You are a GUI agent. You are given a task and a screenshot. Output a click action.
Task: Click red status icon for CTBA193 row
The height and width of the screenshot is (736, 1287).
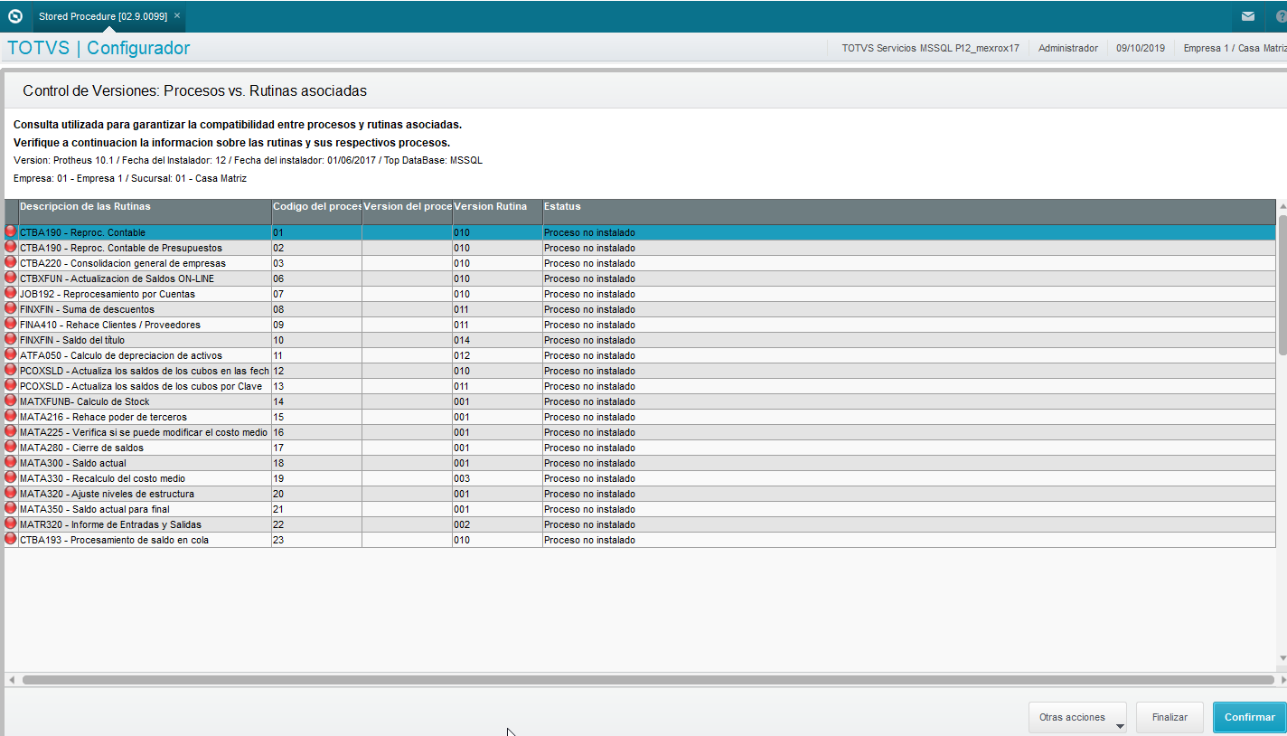click(11, 539)
